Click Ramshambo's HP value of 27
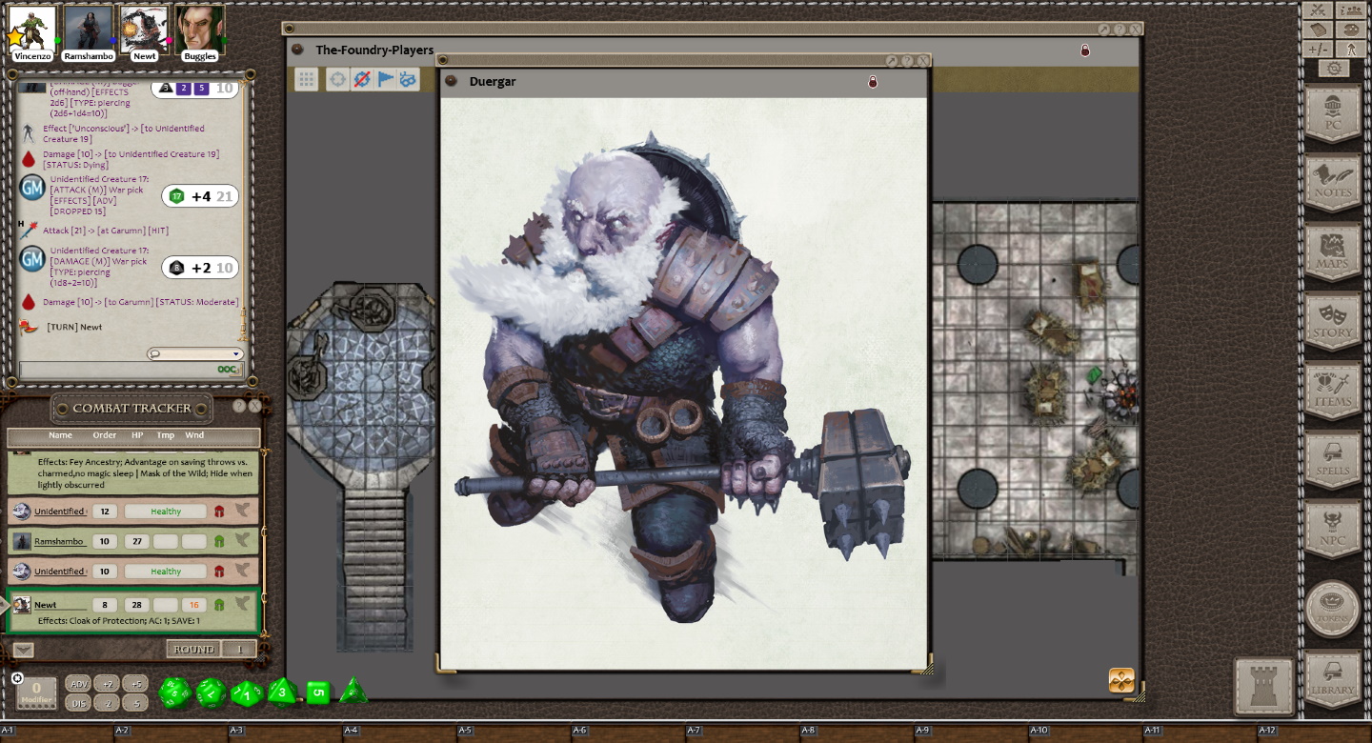This screenshot has width=1372, height=743. [135, 541]
